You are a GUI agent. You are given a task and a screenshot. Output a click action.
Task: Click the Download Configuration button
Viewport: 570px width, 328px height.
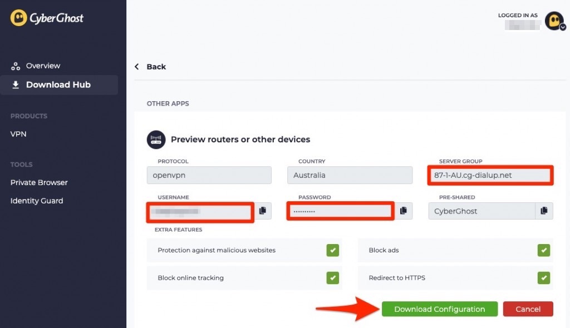[440, 309]
